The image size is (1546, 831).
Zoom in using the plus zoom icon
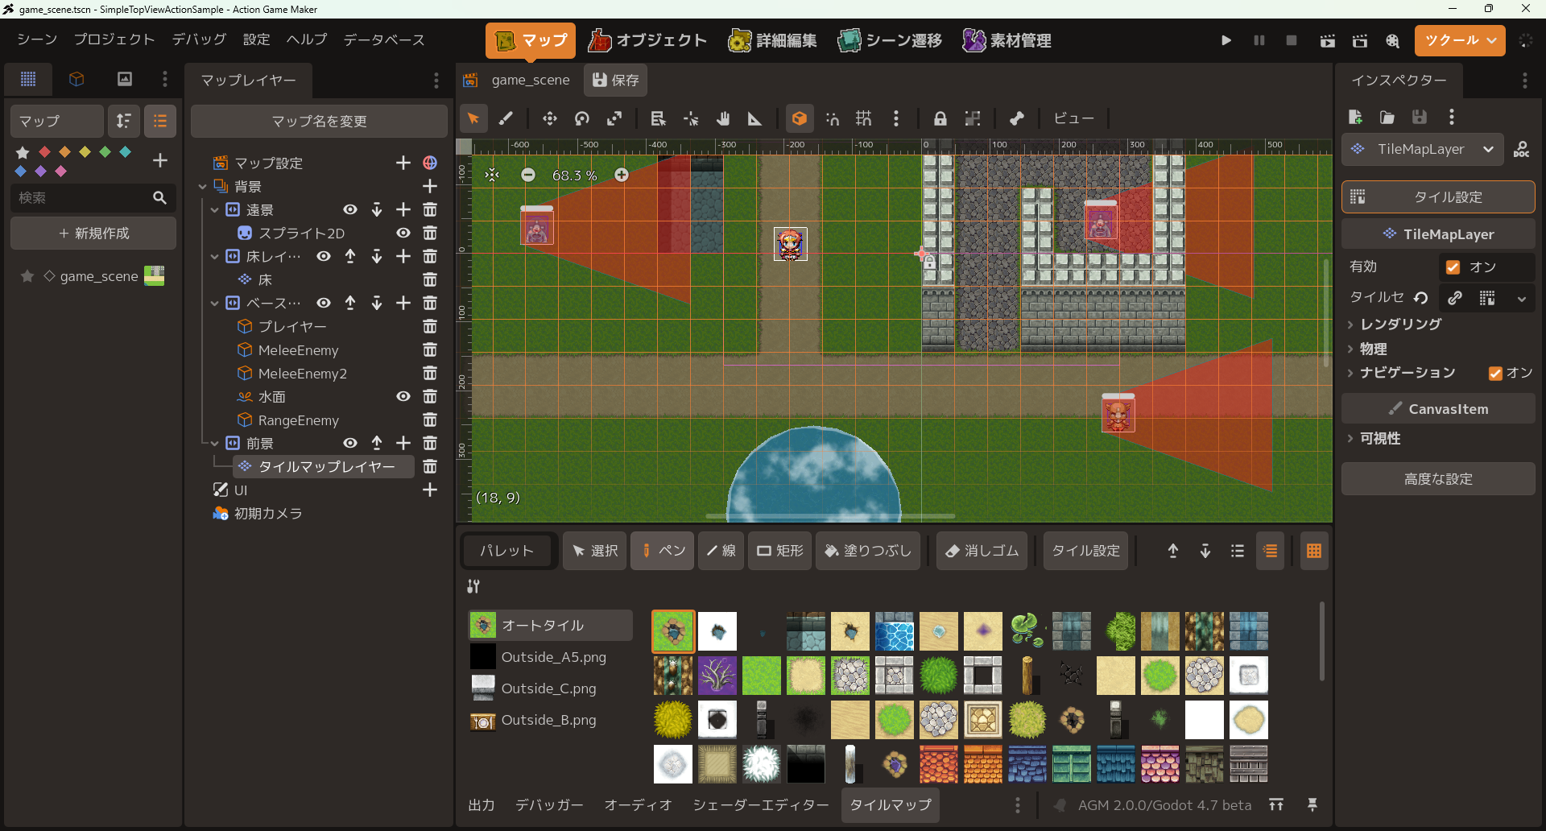click(x=622, y=175)
